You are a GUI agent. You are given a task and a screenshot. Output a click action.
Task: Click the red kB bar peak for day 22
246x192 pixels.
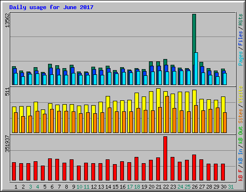tap(165, 158)
